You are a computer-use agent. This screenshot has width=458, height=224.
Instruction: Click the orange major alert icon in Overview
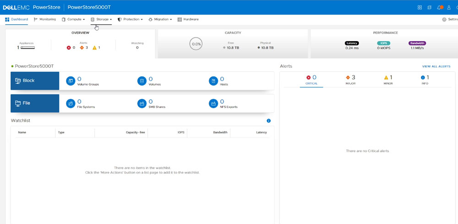[x=82, y=48]
